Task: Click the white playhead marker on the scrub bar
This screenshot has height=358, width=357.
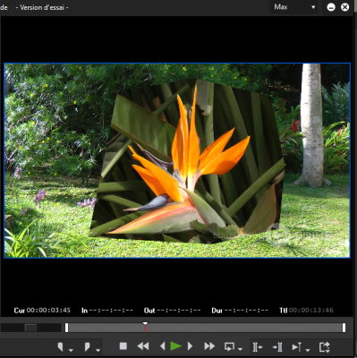Action: tap(145, 324)
